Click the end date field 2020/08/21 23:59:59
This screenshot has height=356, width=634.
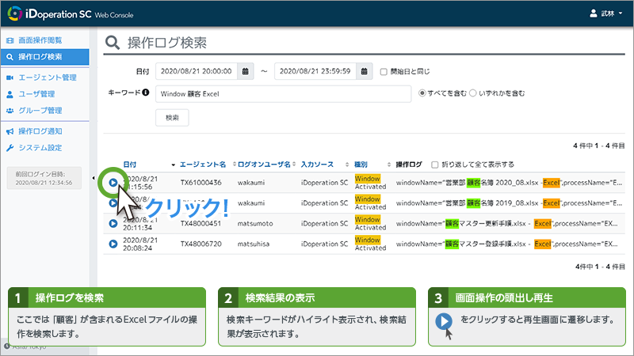tap(315, 71)
